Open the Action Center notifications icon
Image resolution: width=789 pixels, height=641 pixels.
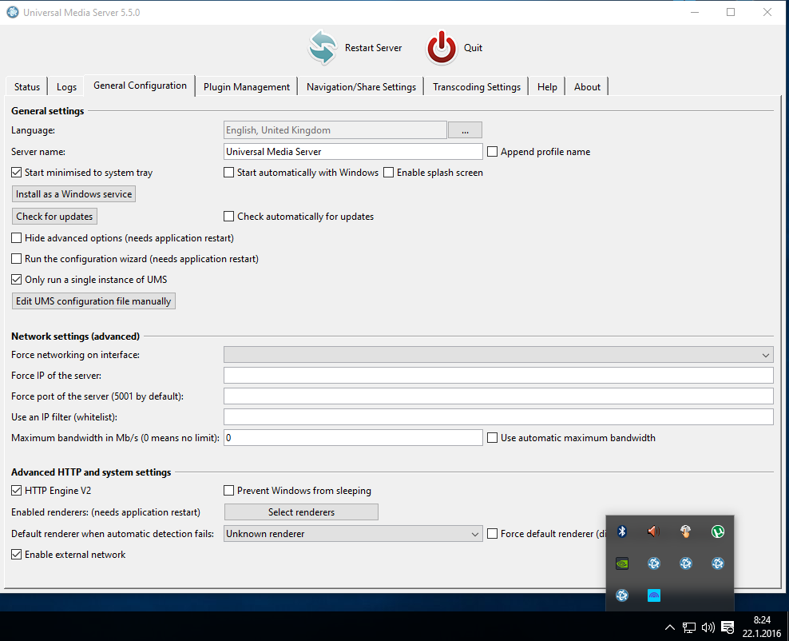click(728, 627)
